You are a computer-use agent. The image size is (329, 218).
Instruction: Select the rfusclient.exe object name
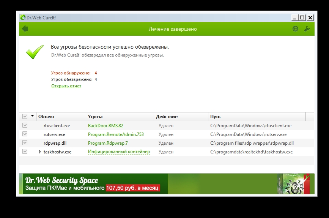point(57,126)
